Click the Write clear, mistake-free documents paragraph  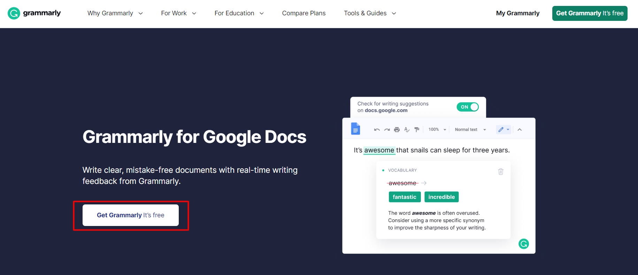pyautogui.click(x=190, y=176)
